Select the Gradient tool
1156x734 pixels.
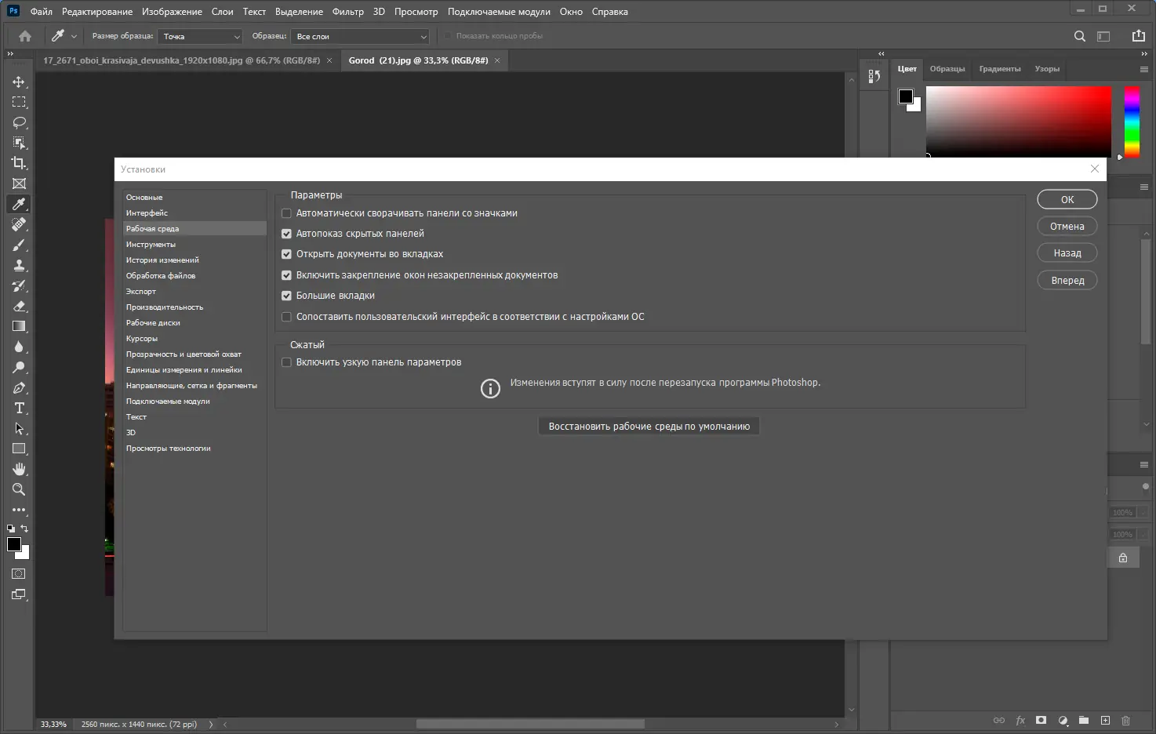click(19, 326)
